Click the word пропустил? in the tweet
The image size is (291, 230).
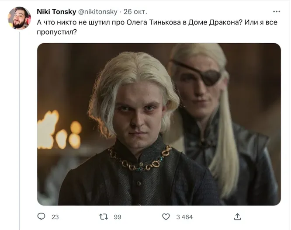coord(57,32)
